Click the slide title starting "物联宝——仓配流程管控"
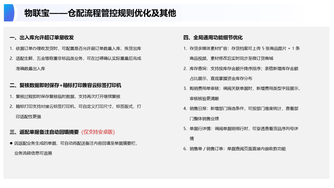Viewport: 334px width, 188px height. pos(100,13)
